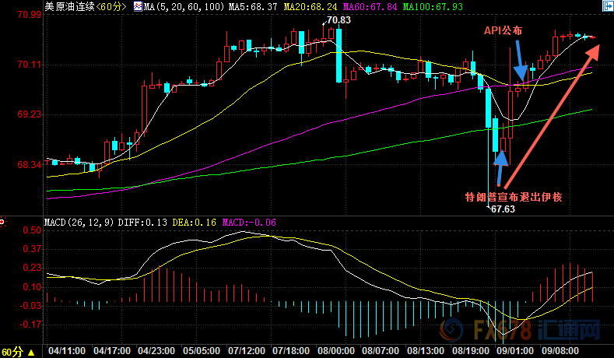
Task: Click the 08/13:00 time axis marker
Action: (426, 351)
